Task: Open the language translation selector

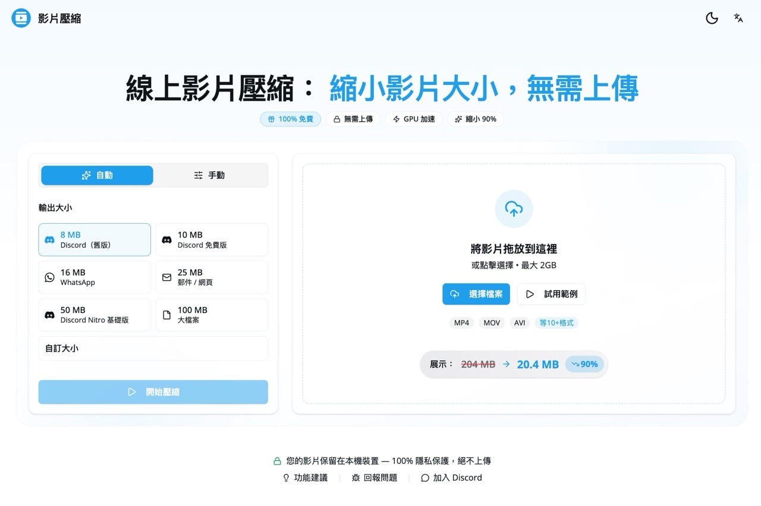Action: pos(738,18)
